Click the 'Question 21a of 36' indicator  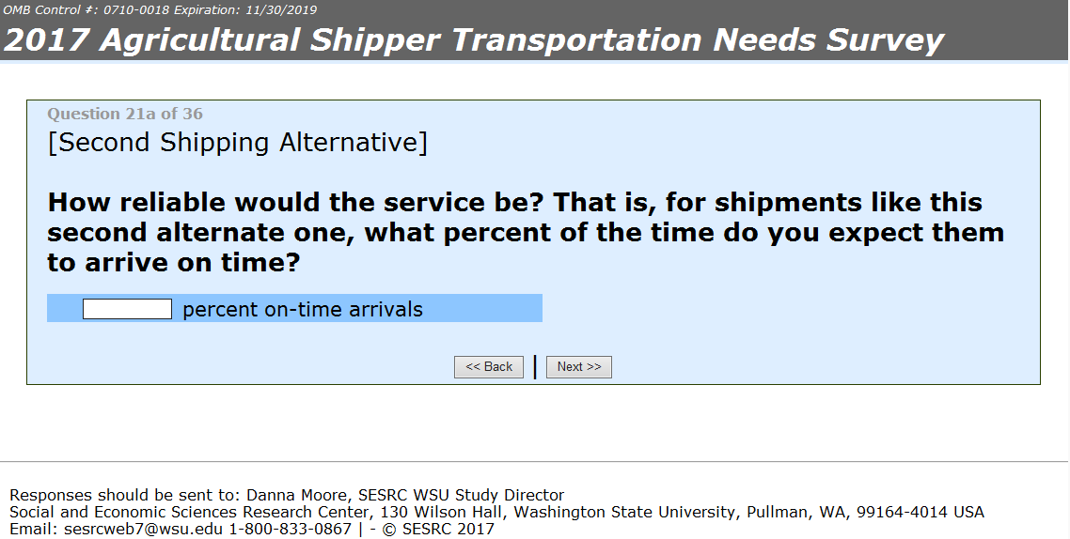125,114
